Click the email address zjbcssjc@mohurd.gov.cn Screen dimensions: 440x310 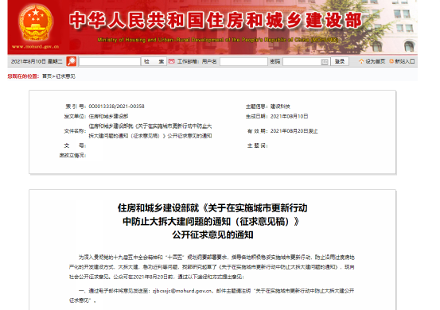click(182, 291)
